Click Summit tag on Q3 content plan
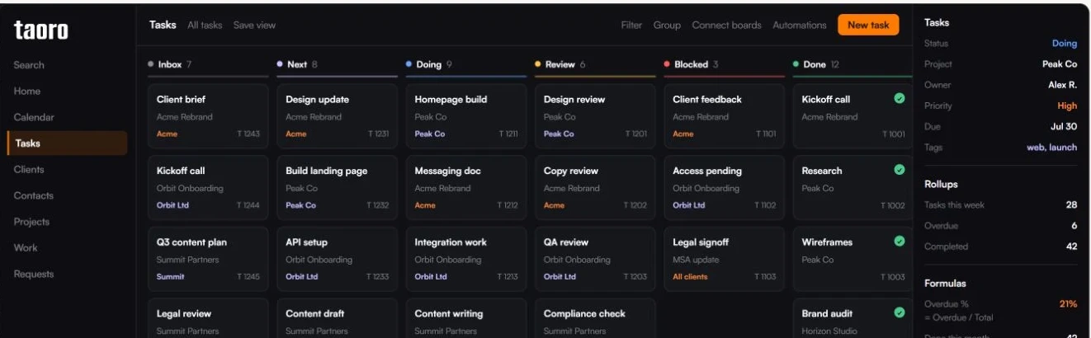Screen dimensions: 1091x338 171,277
